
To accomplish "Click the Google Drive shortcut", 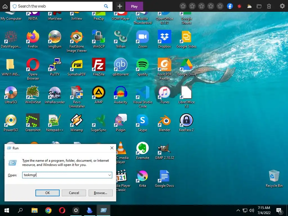I will [186, 67].
